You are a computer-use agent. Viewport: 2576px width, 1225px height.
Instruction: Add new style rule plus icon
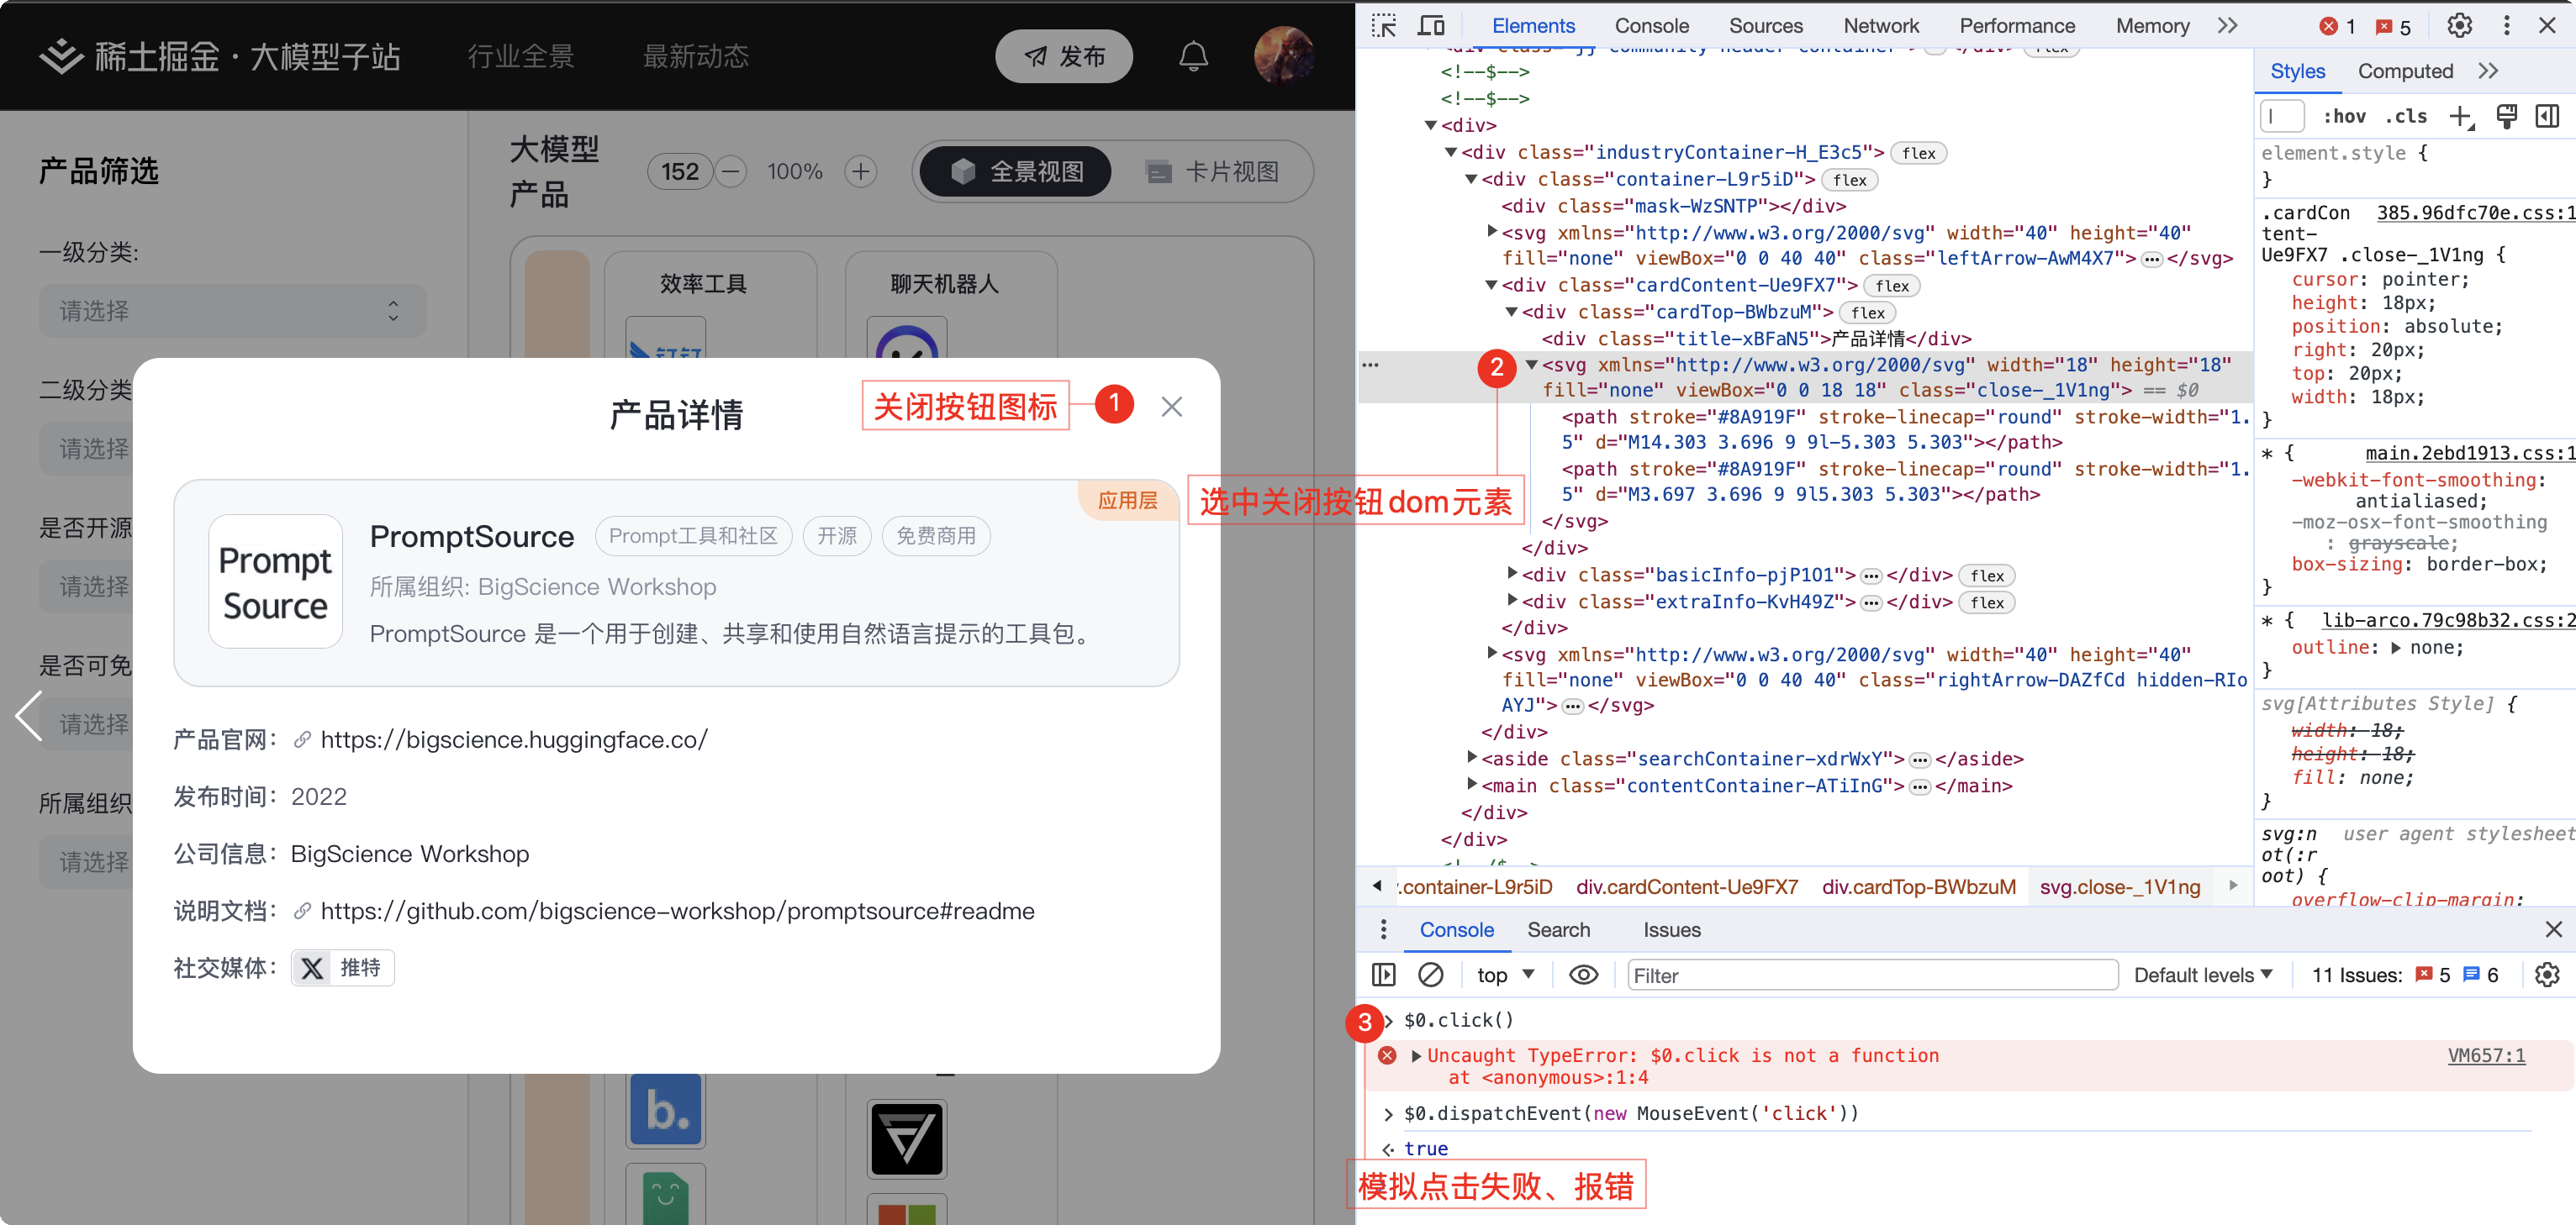tap(2461, 117)
